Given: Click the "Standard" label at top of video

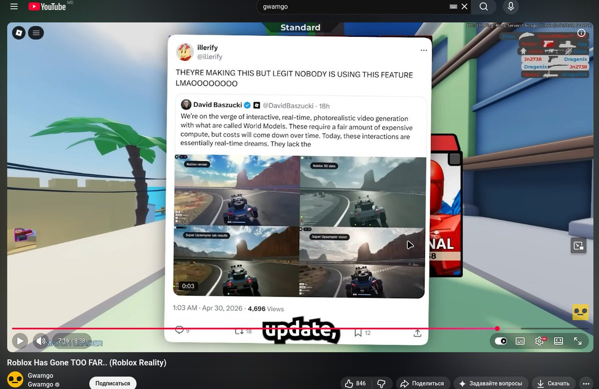Looking at the screenshot, I should (x=300, y=27).
